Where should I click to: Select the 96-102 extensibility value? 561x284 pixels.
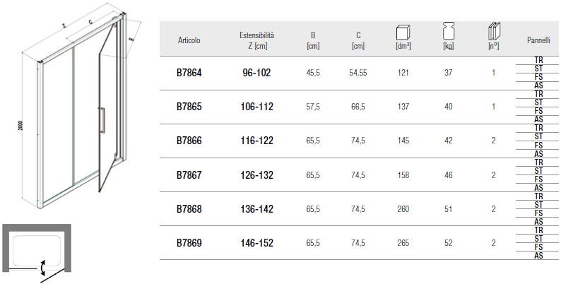[257, 73]
